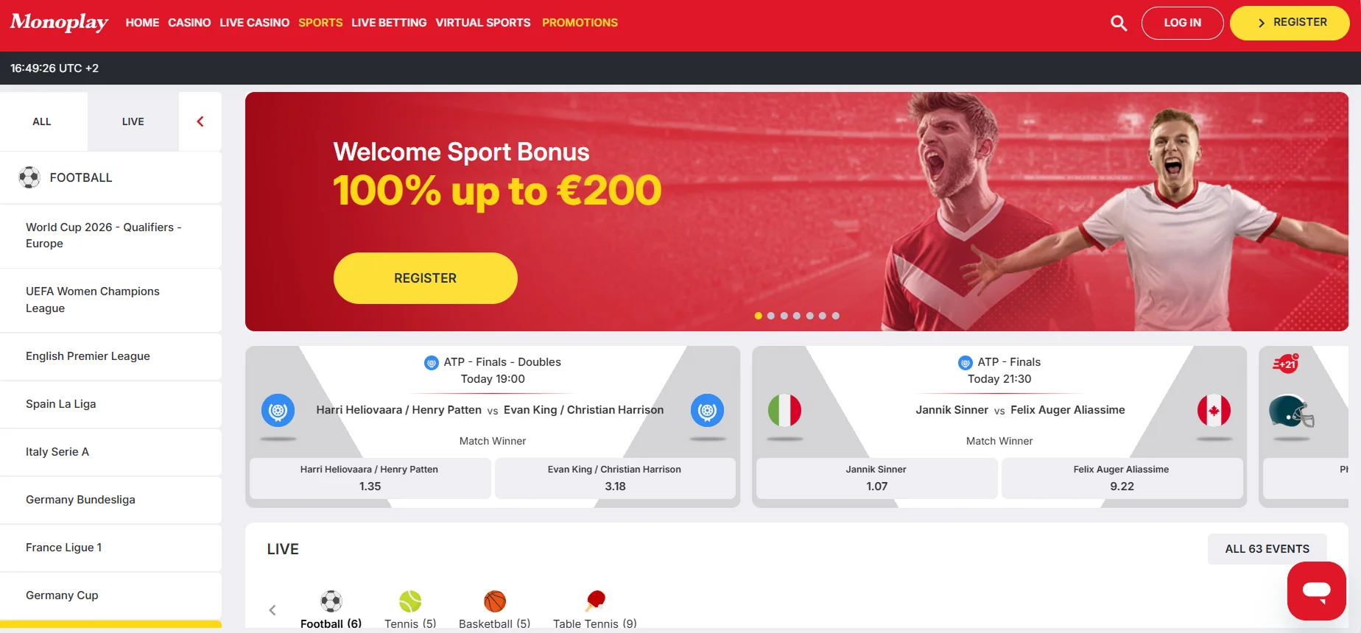
Task: Click the yellow REGISTER button on the banner
Action: click(x=426, y=278)
